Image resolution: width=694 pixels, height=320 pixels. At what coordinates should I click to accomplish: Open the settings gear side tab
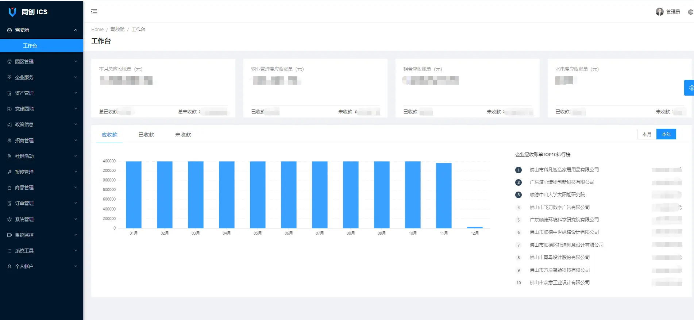690,88
